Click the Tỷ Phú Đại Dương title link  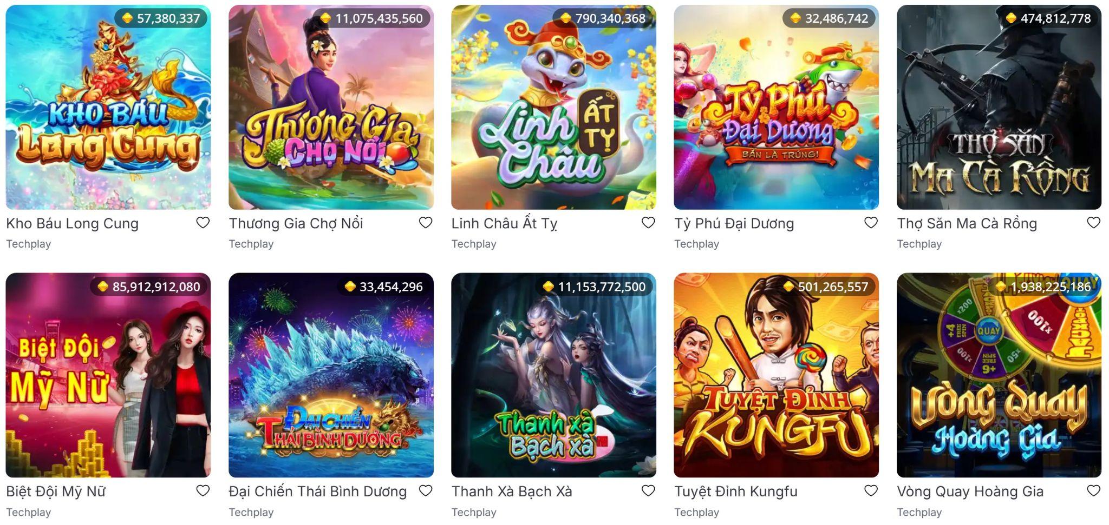click(734, 223)
